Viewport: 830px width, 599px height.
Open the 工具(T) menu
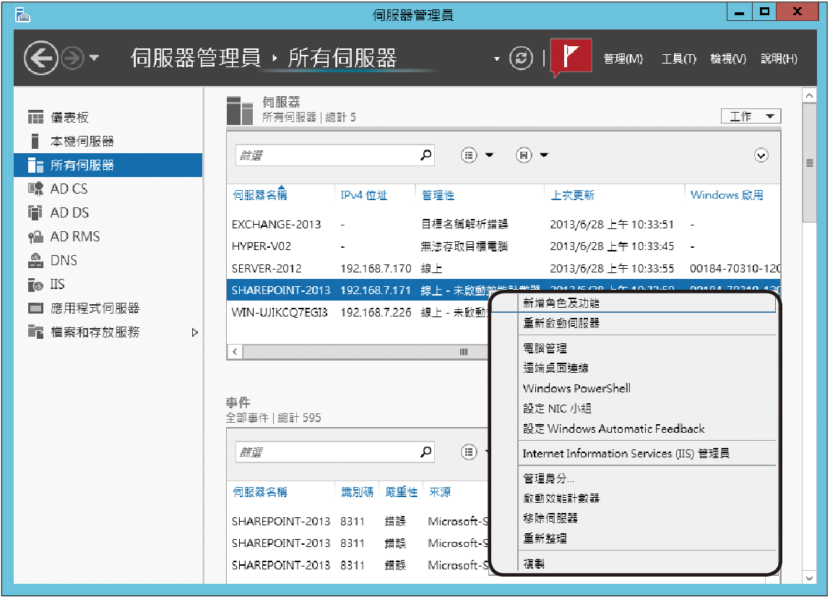pos(678,59)
